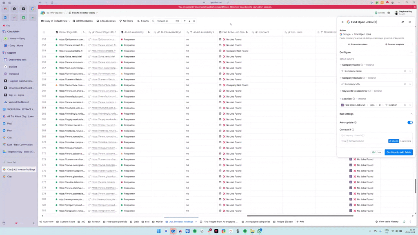Jump to the previous search match arrow
The image size is (418, 235).
pos(185,21)
